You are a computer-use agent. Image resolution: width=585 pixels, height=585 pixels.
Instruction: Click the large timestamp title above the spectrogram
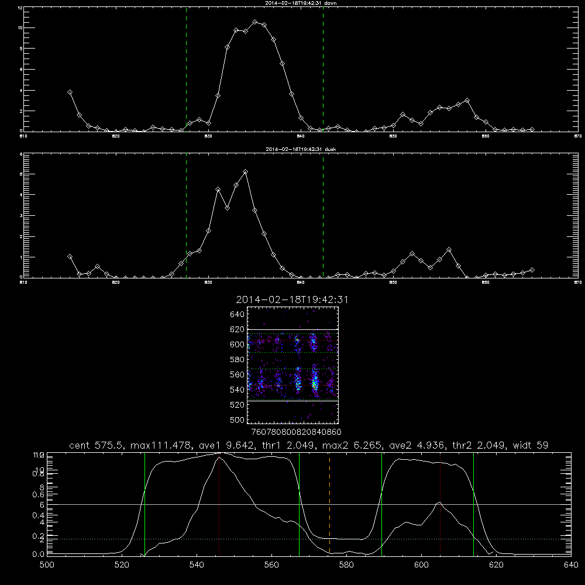point(292,300)
